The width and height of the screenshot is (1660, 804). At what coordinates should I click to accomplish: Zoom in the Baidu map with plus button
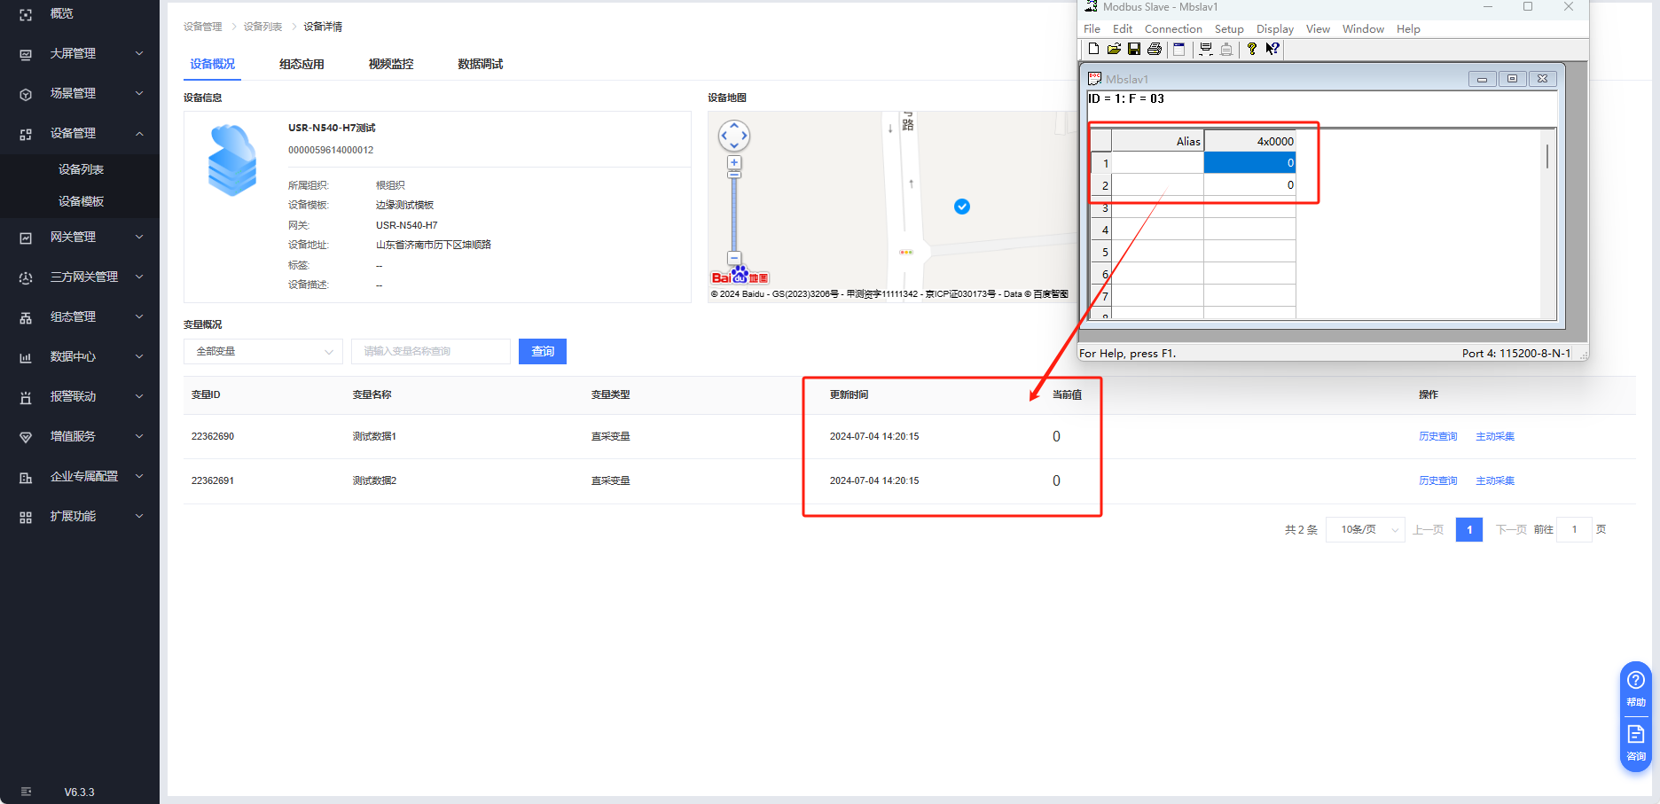point(734,163)
